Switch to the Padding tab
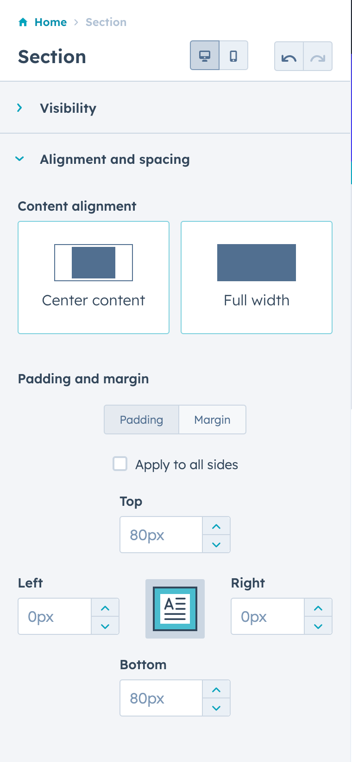The height and width of the screenshot is (762, 352). pos(141,420)
